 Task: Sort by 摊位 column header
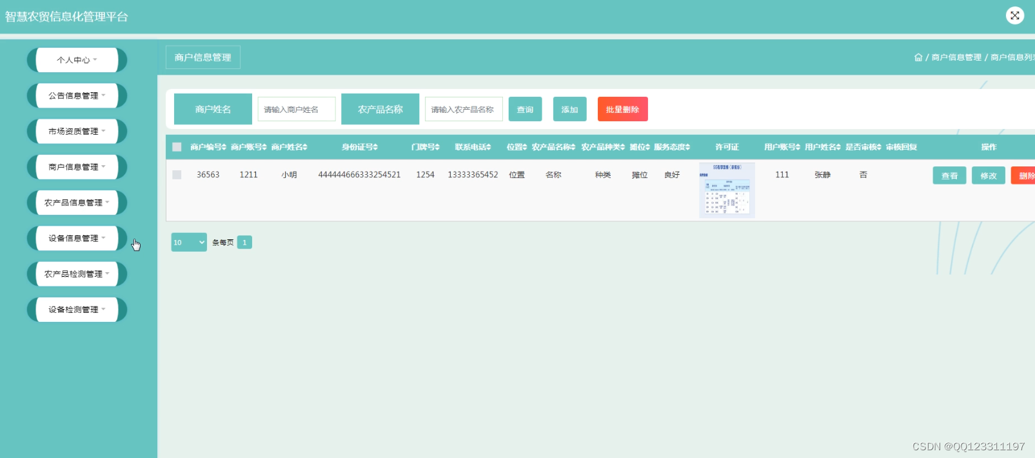pos(640,147)
